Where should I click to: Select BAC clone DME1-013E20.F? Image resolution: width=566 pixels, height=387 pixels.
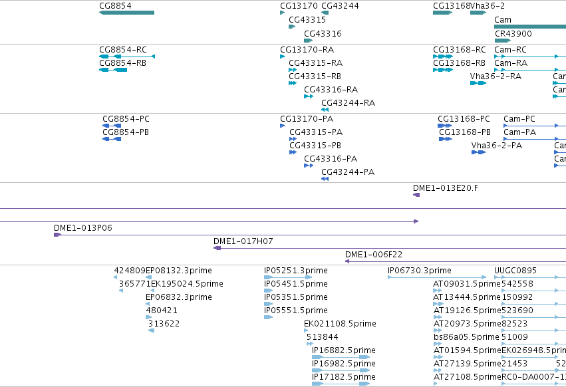point(416,195)
